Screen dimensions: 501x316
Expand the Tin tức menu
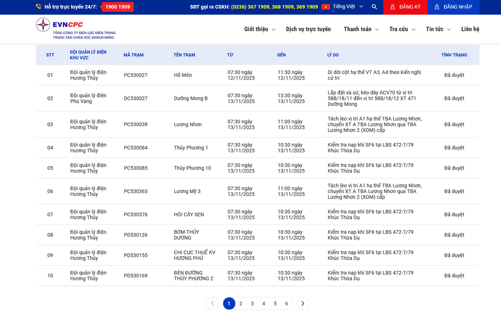[x=438, y=29]
